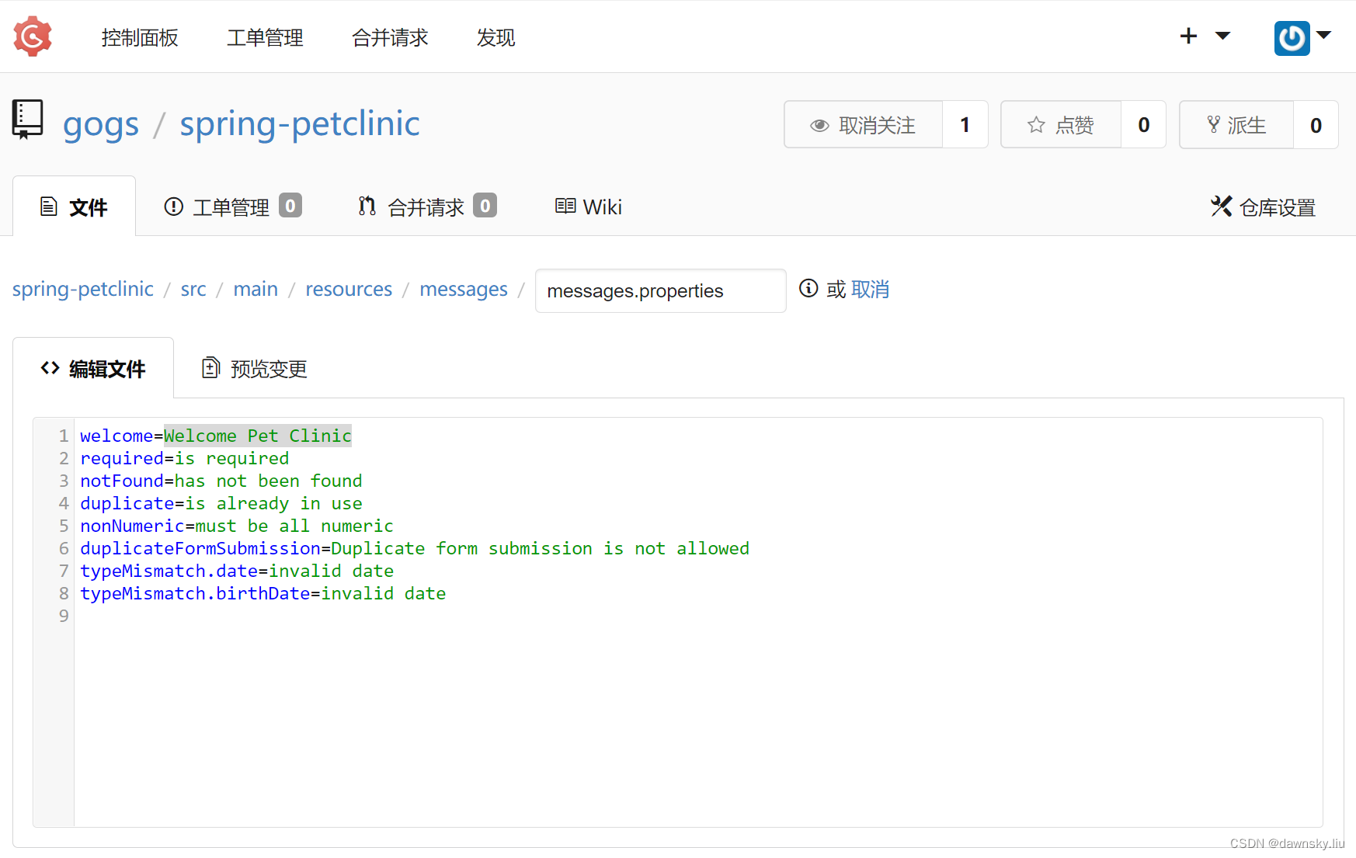Click the book icon on Wiki tab
The height and width of the screenshot is (858, 1356).
[565, 206]
